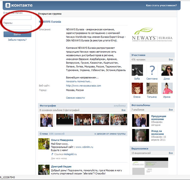Image resolution: width=190 pixels, height=180 pixels.
Task: Open the 'альбомы' link in Фотографии header
Action: point(120,106)
